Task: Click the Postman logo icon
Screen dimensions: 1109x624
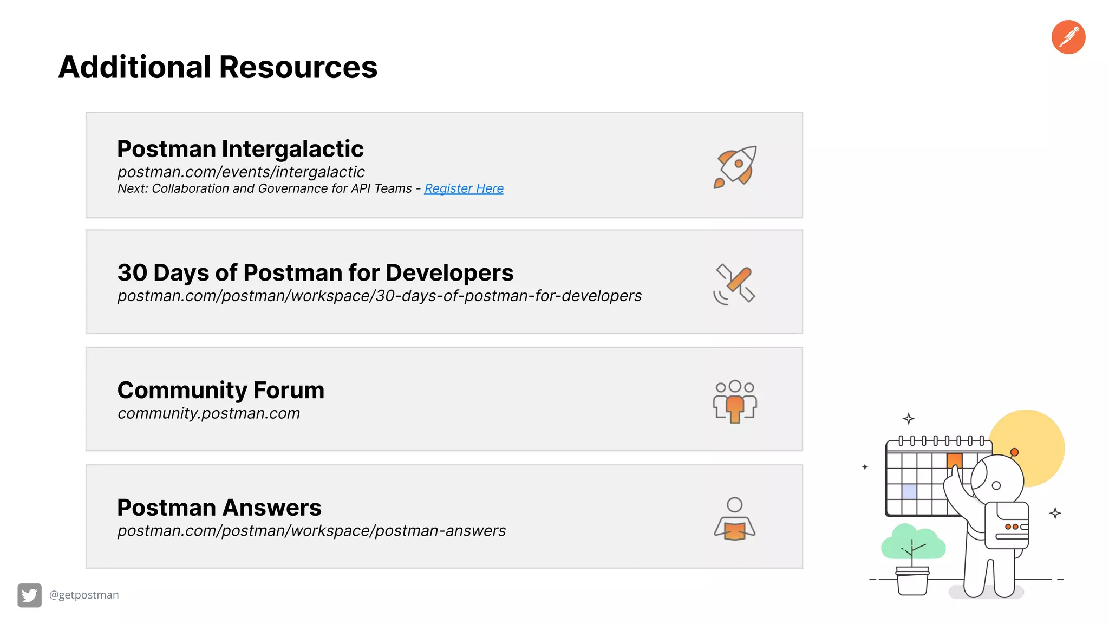Action: pos(1068,37)
